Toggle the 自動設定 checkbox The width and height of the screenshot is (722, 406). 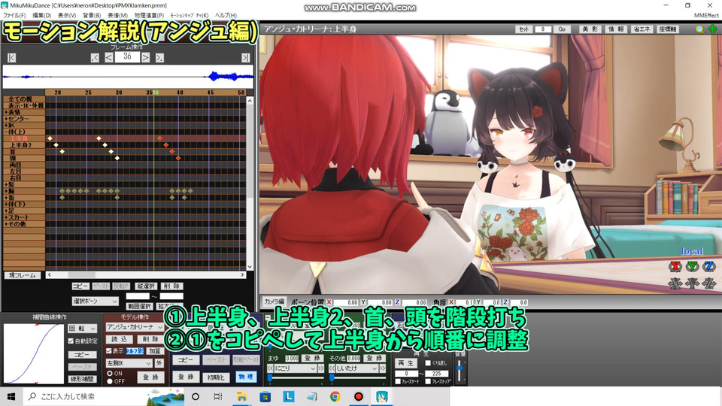coord(71,341)
